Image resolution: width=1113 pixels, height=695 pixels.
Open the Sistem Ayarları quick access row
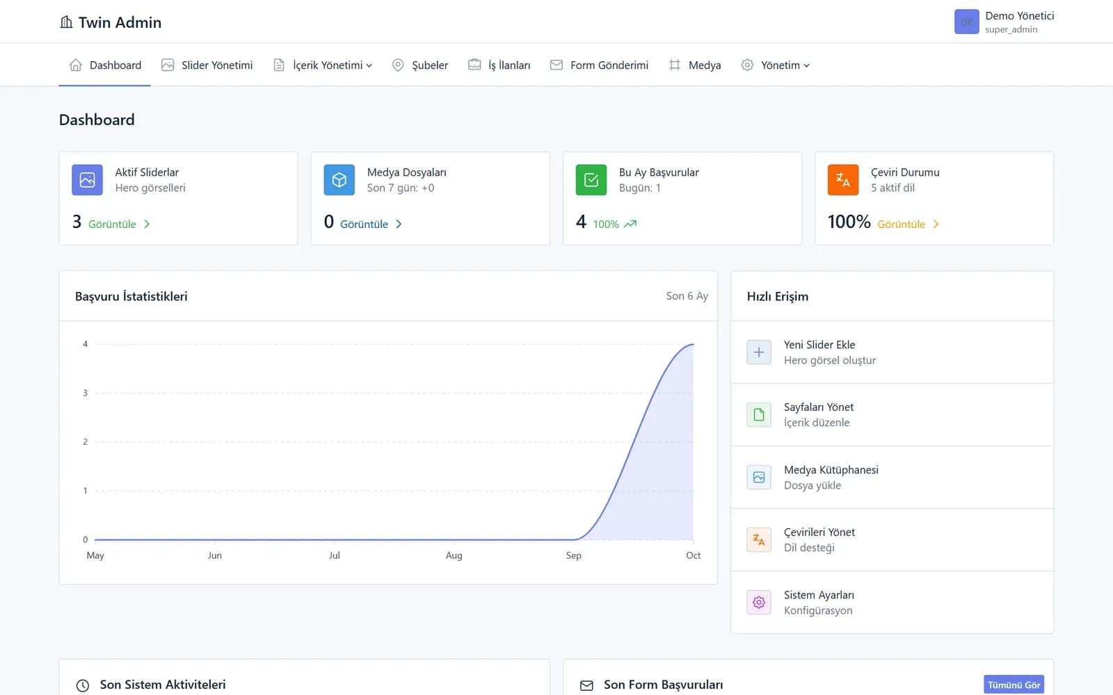click(892, 603)
